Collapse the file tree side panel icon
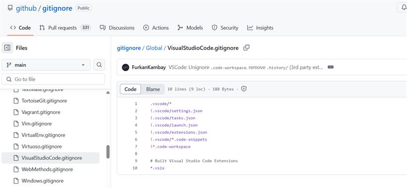The width and height of the screenshot is (407, 189). click(x=7, y=48)
